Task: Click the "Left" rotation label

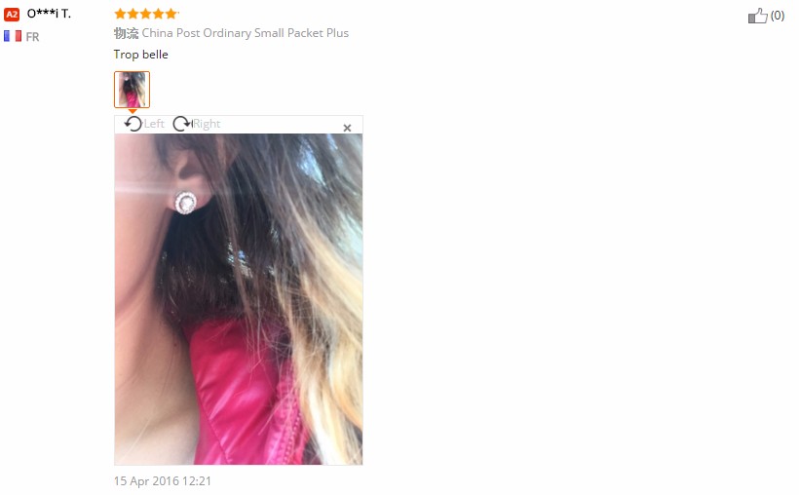Action: pos(154,124)
